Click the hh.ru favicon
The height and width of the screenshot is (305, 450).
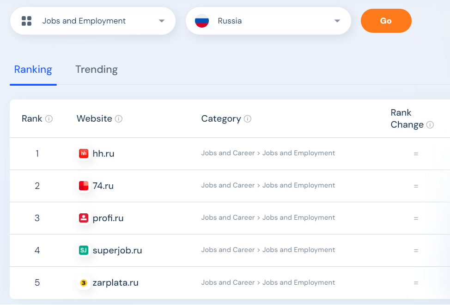pos(84,153)
